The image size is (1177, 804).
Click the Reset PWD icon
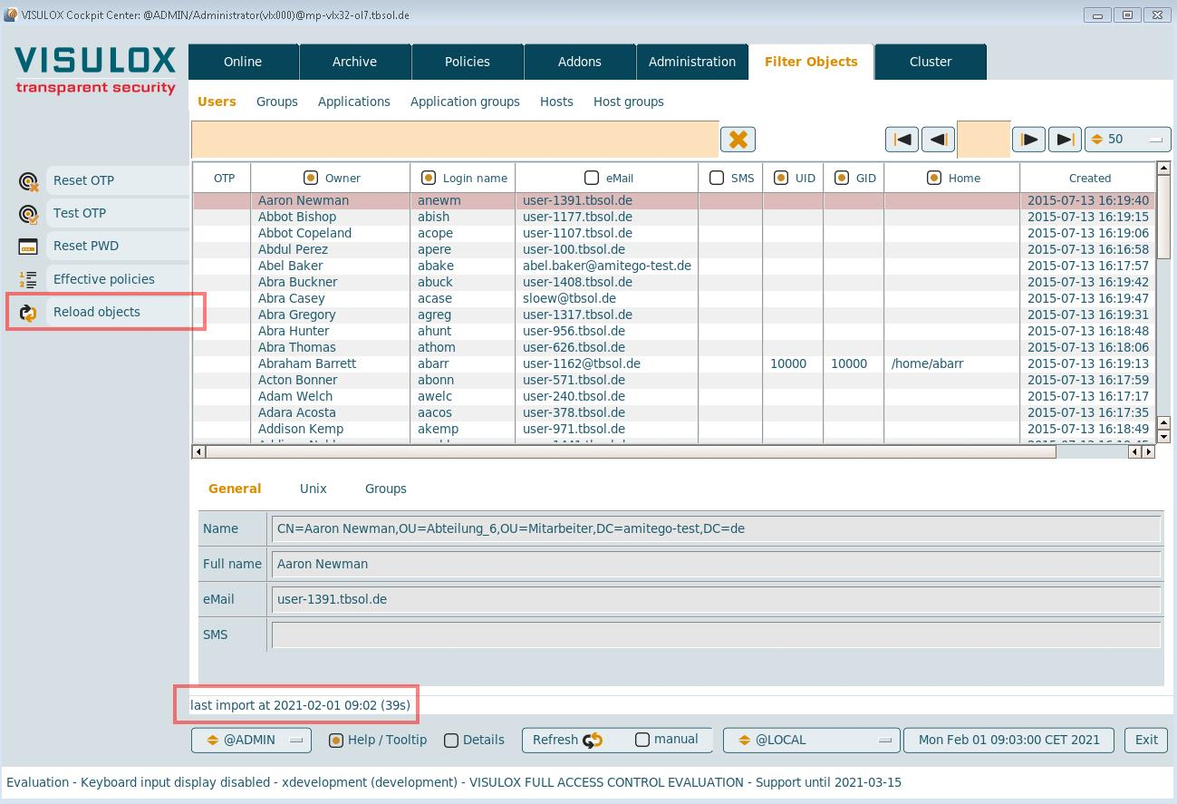[28, 247]
